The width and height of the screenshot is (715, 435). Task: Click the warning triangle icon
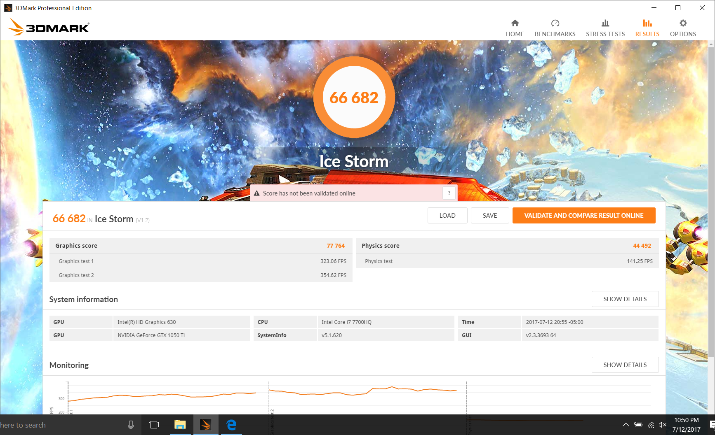(256, 193)
